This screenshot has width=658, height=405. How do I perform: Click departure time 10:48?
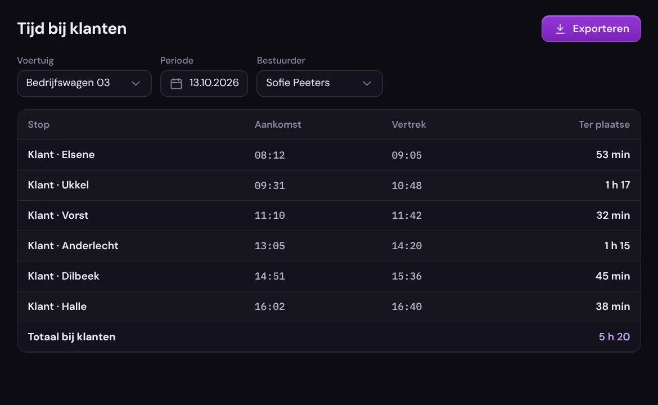click(407, 186)
